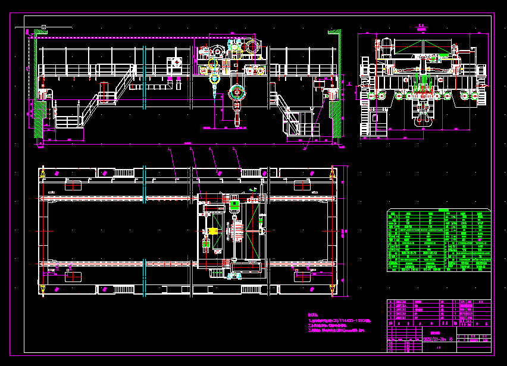Screen dimensions: 507x366
Task: Pick the large yellow circle on trolley top
Action: click(253, 47)
